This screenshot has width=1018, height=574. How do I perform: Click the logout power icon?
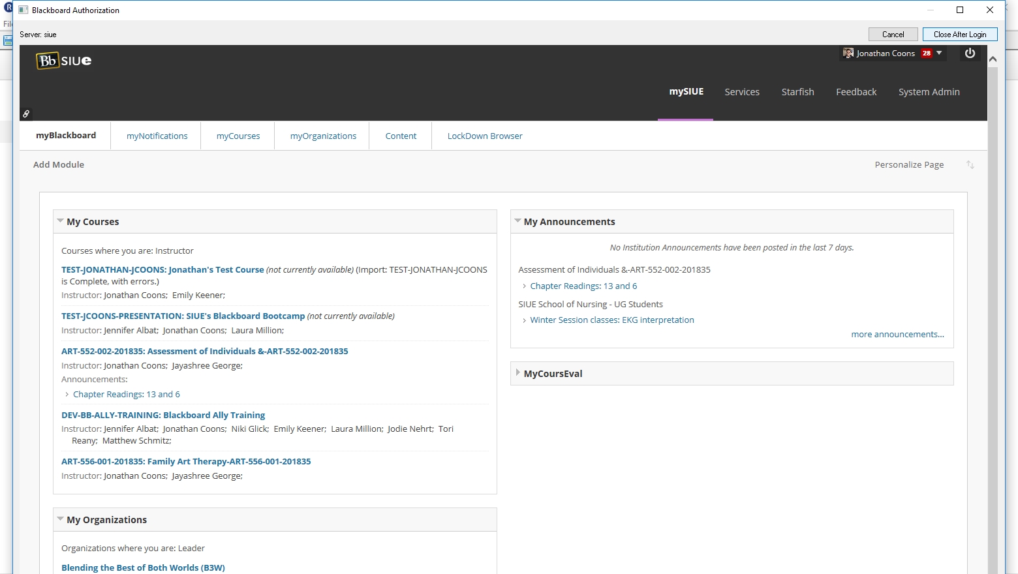tap(970, 53)
